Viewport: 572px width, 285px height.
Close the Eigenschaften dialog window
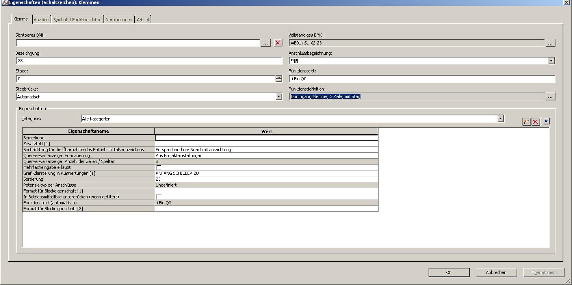tap(566, 2)
